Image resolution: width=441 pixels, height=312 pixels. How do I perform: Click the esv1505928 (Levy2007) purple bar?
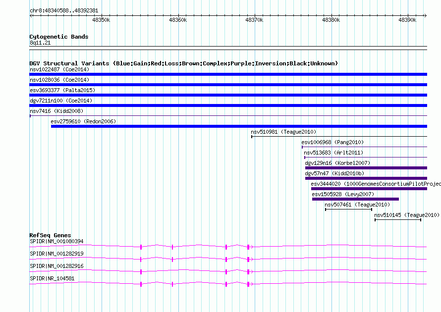(355, 199)
